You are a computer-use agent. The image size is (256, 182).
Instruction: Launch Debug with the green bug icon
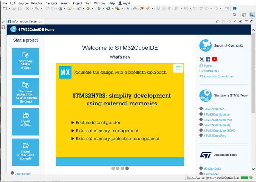(x=99, y=8)
